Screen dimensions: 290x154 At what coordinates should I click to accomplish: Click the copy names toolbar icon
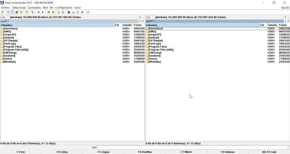click(82, 12)
